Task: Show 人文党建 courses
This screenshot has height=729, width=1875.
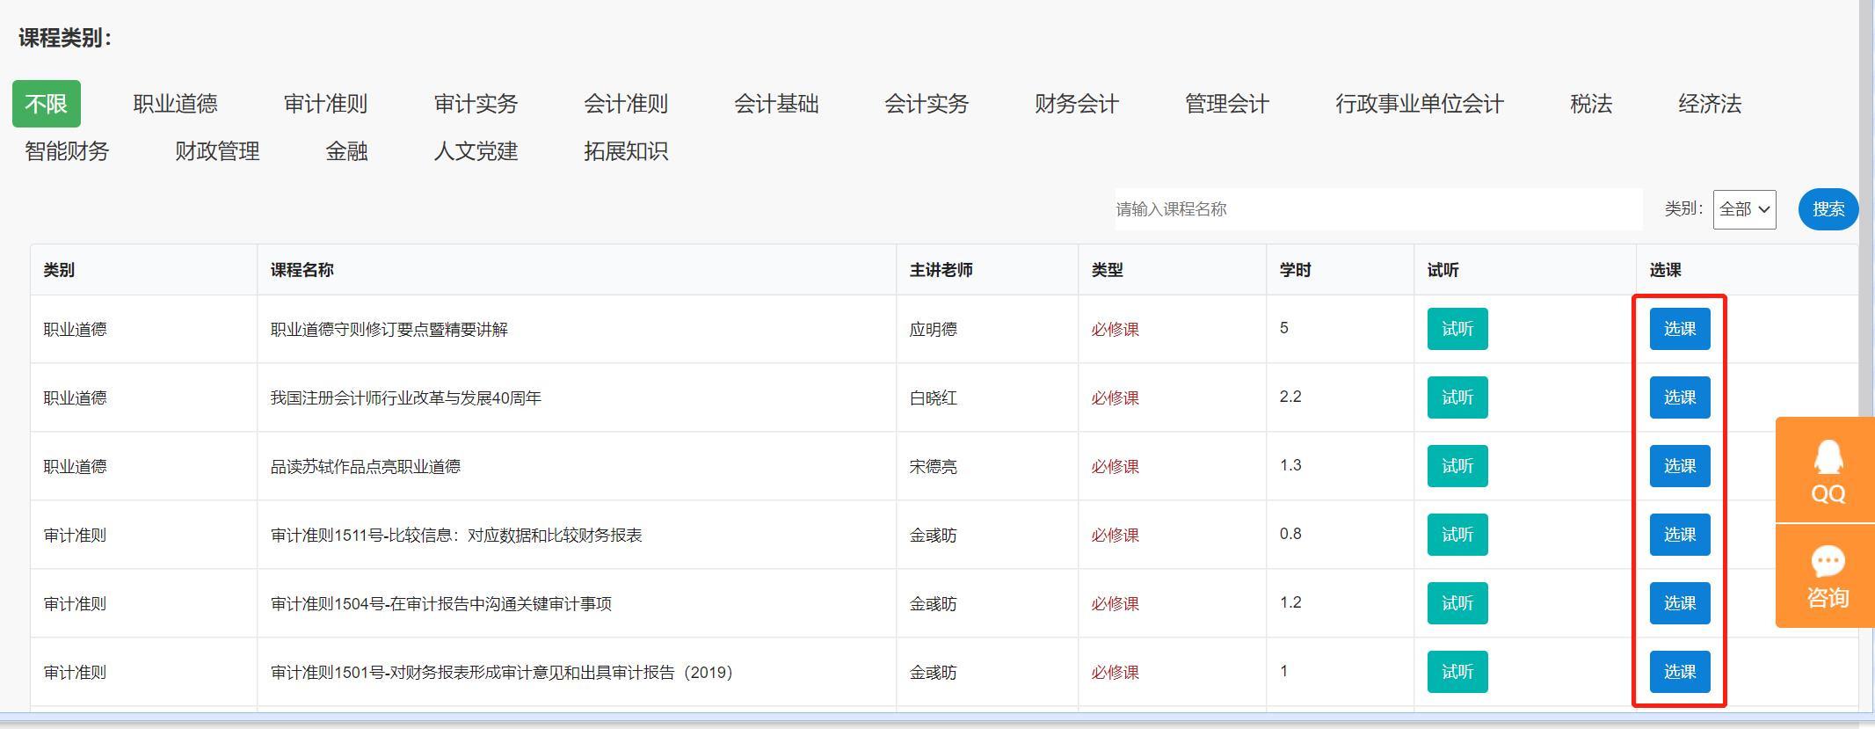Action: pyautogui.click(x=476, y=151)
